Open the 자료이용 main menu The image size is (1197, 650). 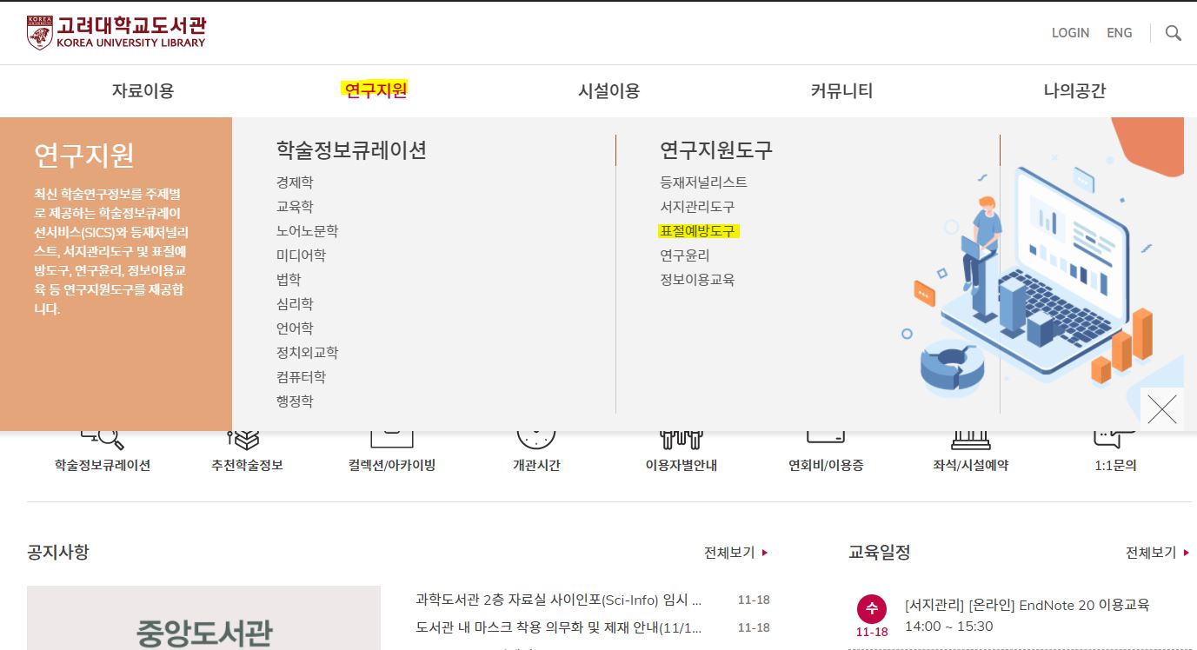pos(143,90)
